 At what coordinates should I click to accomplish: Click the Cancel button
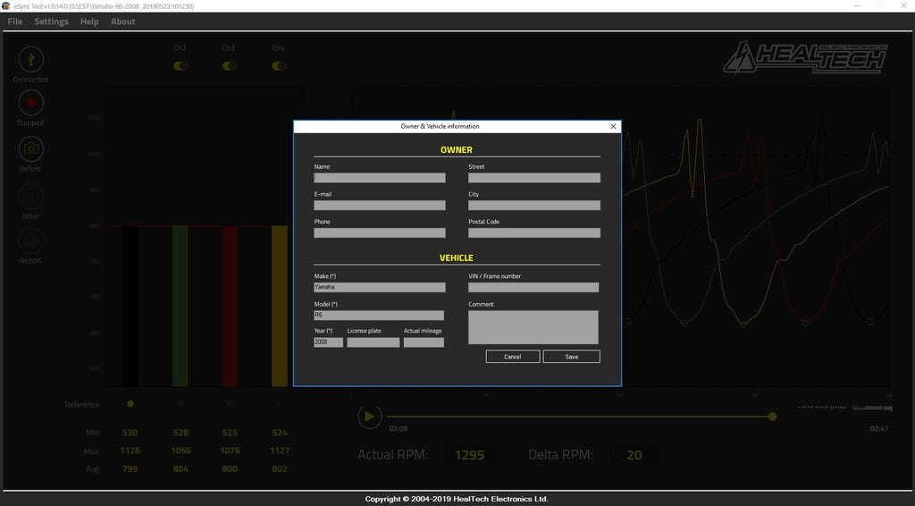(512, 357)
